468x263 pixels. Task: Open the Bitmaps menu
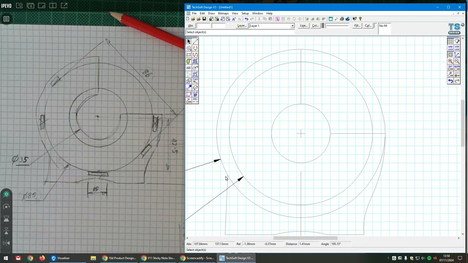[x=223, y=14]
